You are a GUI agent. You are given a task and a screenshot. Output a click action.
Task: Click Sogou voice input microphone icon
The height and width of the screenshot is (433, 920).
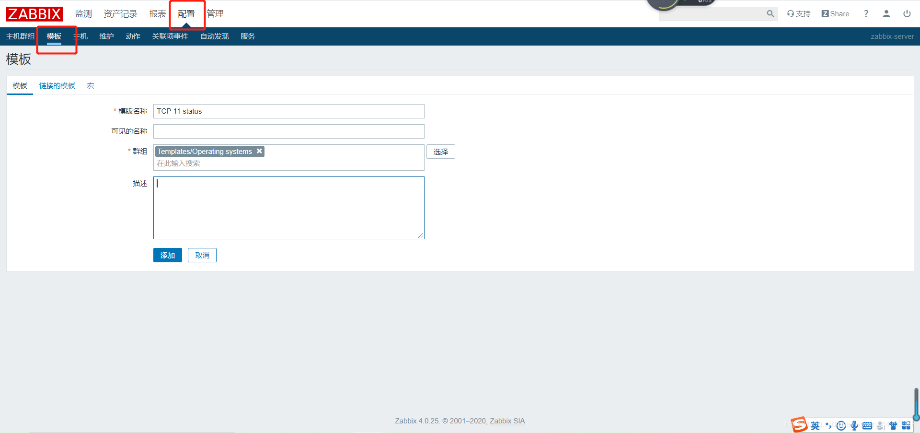tap(854, 426)
